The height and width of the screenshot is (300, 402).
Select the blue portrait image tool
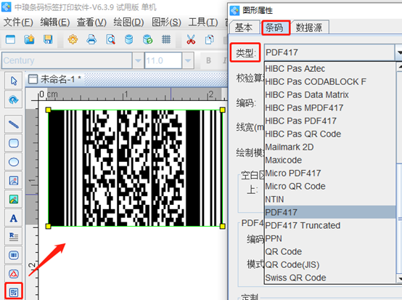pos(14,181)
